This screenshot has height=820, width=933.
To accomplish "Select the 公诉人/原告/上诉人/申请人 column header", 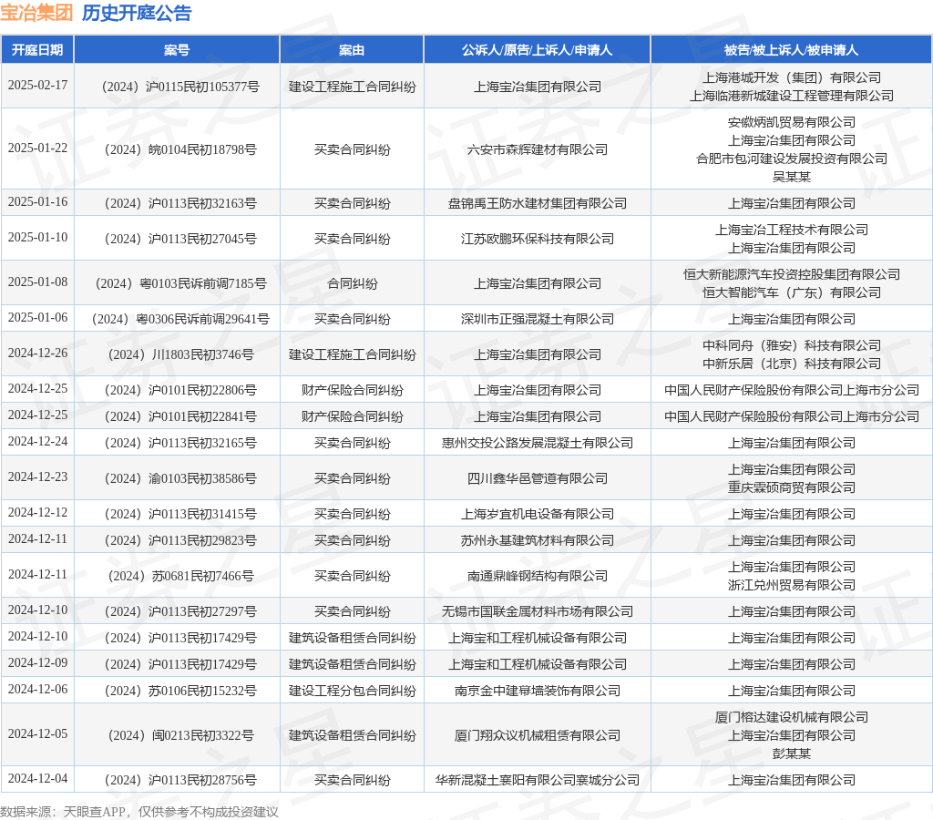I will (537, 50).
